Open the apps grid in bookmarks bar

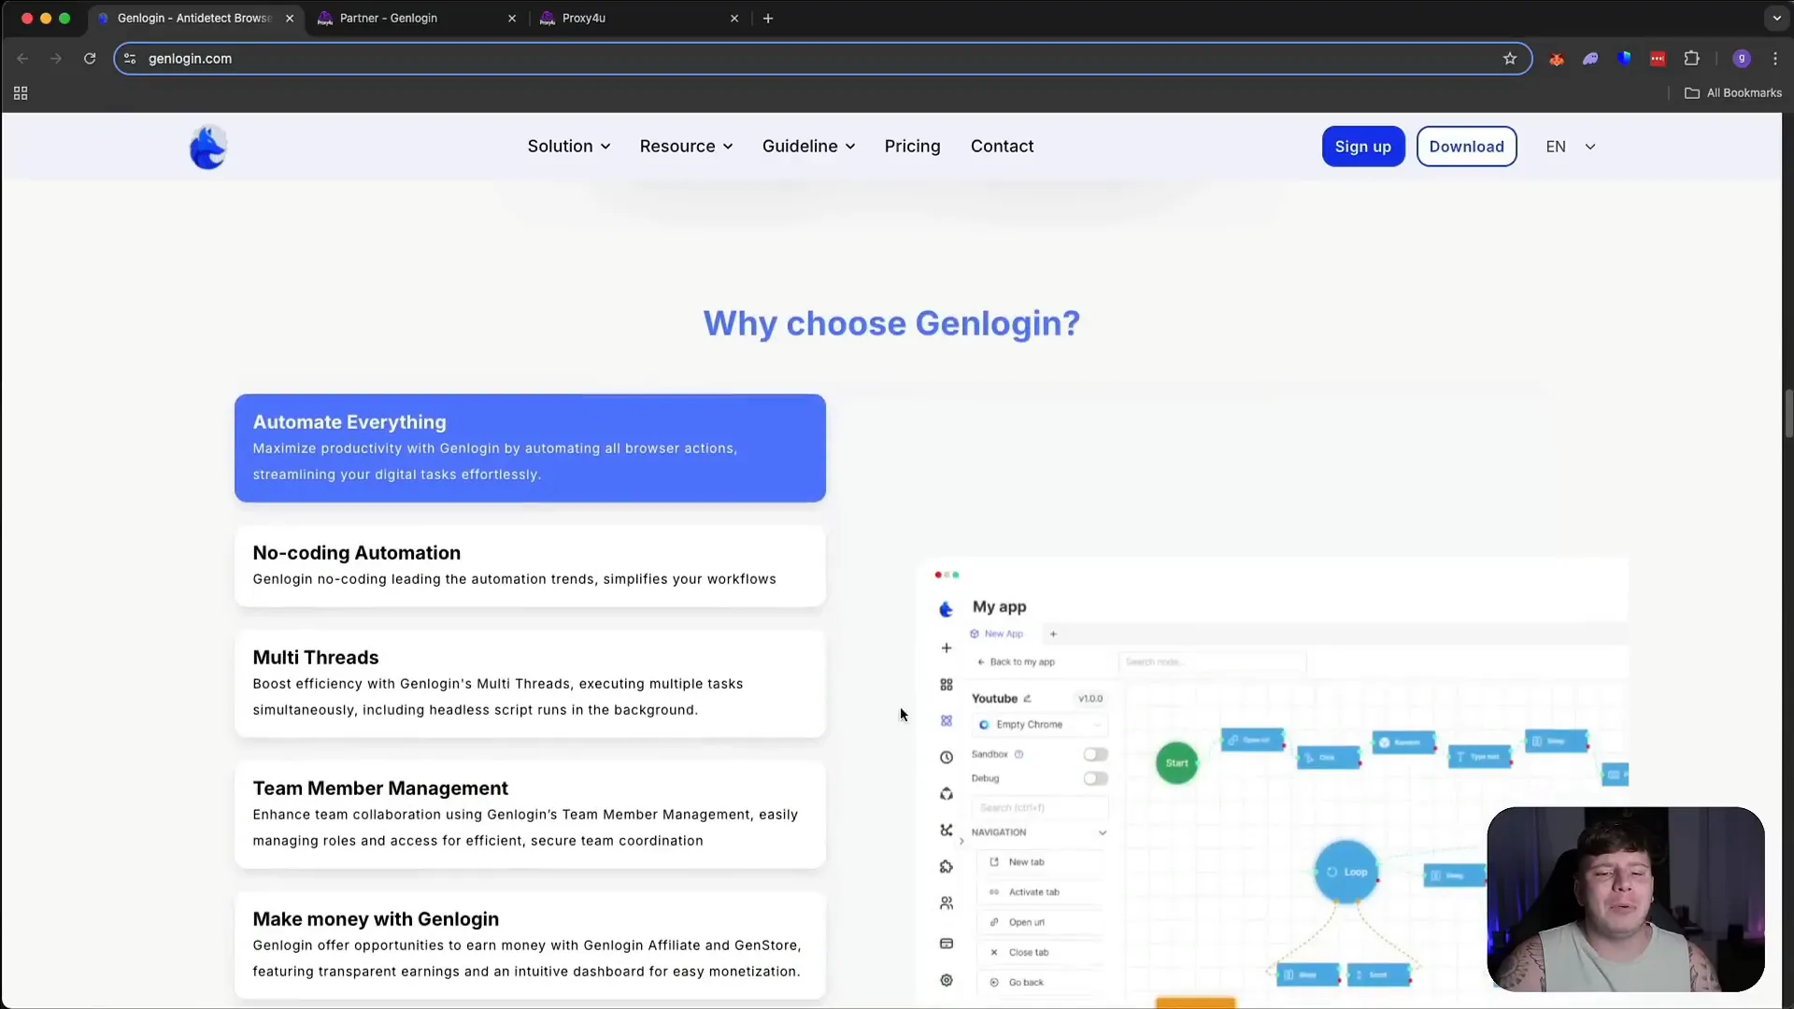pos(21,92)
